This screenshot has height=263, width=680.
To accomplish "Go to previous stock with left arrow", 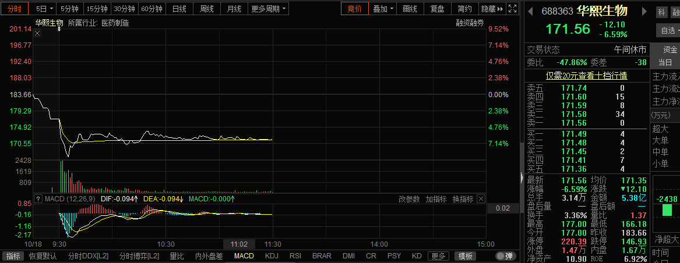I will (x=530, y=11).
